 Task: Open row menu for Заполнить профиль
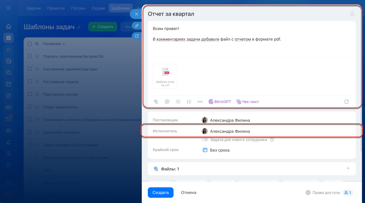point(37,132)
